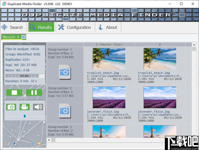Click the application icon in title bar
199x150 pixels.
click(4, 4)
